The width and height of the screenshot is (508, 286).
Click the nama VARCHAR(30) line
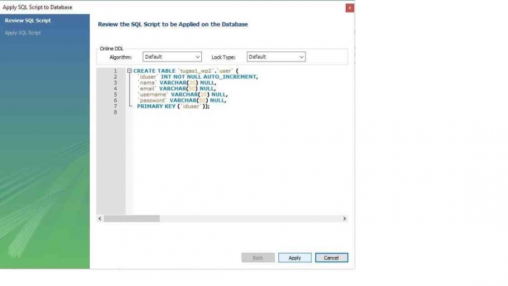177,83
